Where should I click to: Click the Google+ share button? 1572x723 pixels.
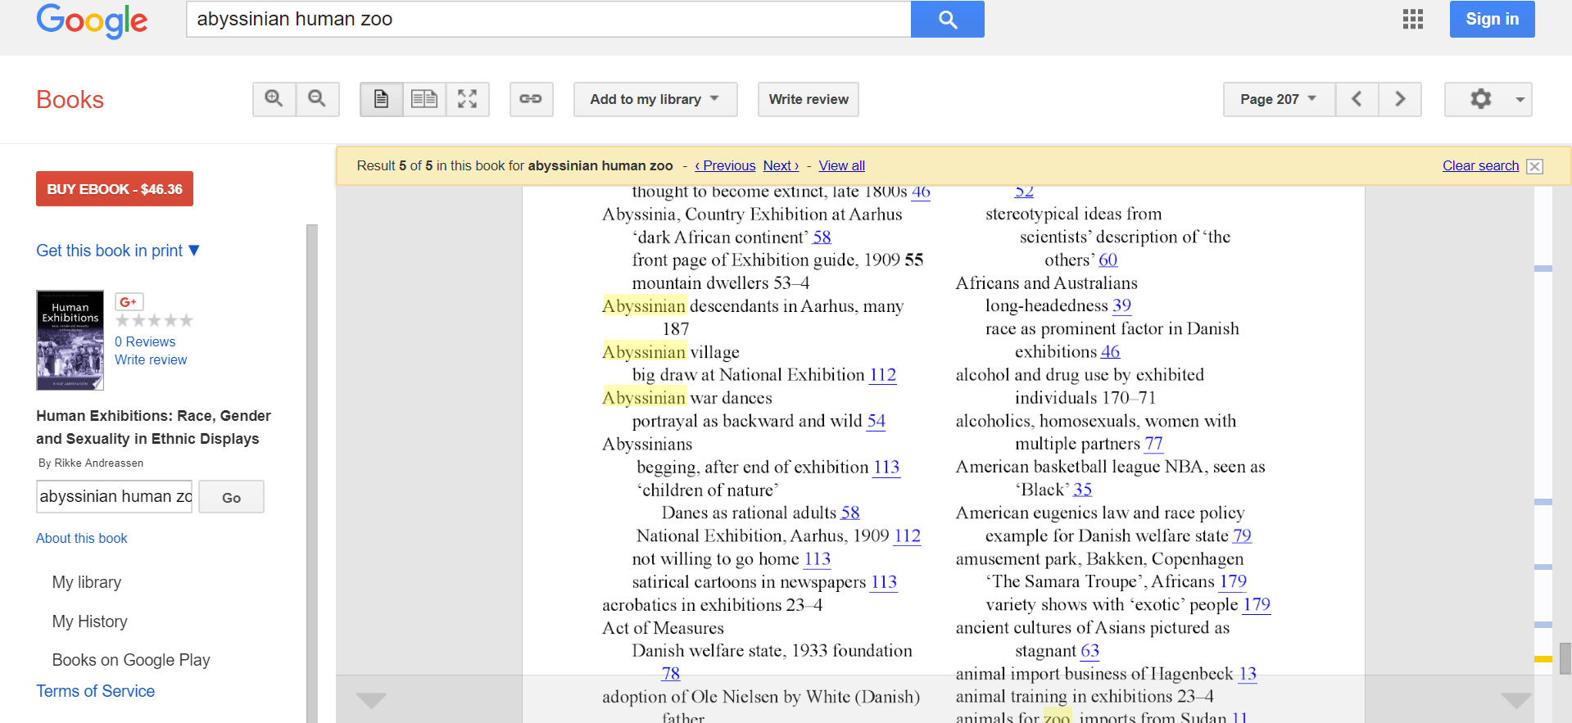129,301
